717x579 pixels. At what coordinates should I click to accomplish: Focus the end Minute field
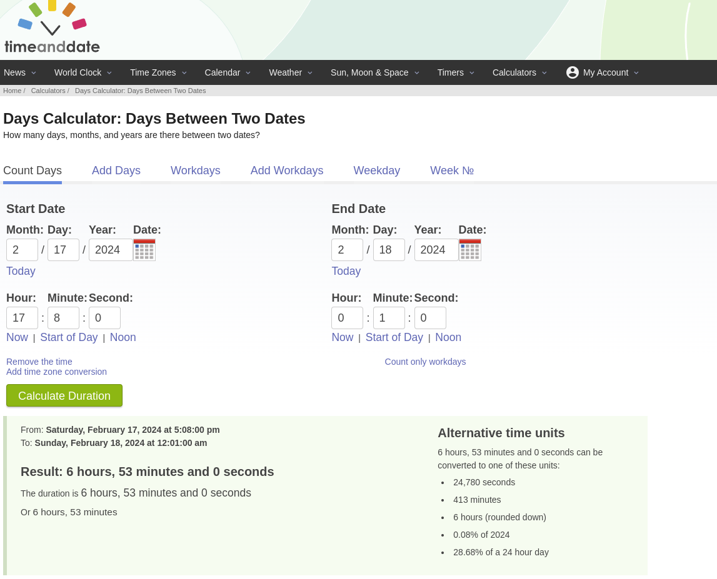point(389,318)
